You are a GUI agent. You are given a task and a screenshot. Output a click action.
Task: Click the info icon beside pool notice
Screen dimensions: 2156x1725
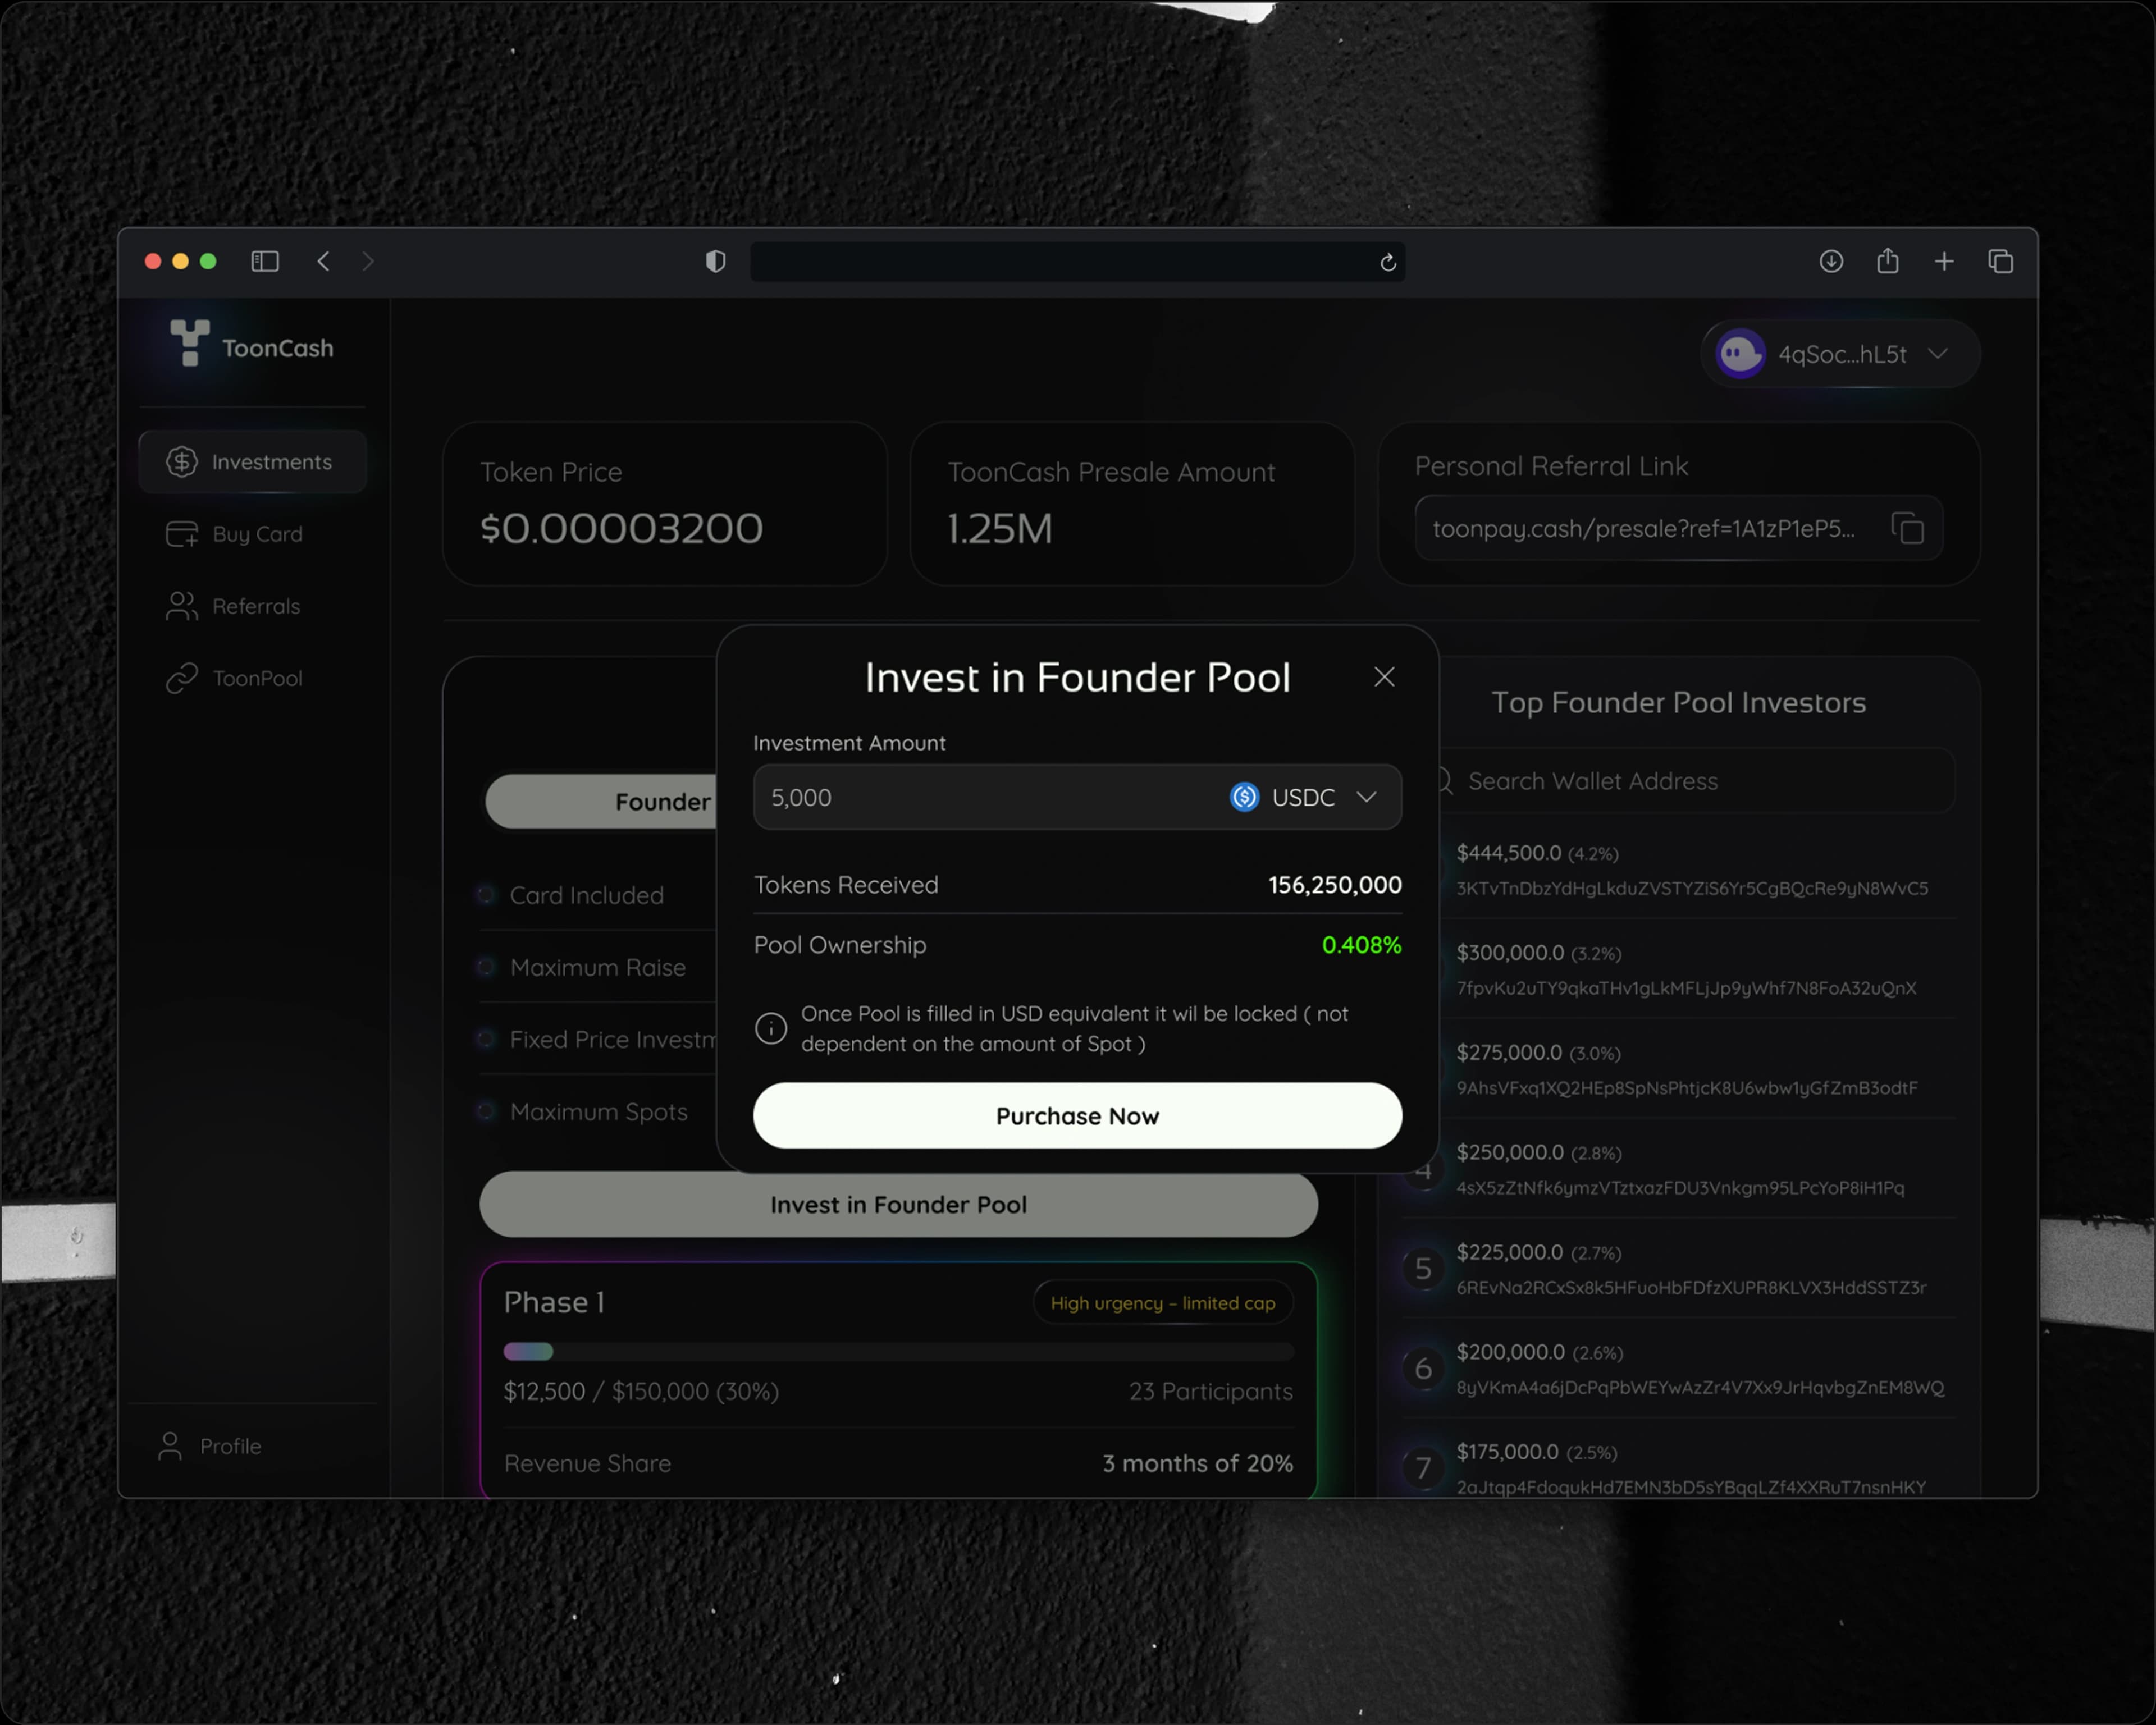tap(770, 1027)
